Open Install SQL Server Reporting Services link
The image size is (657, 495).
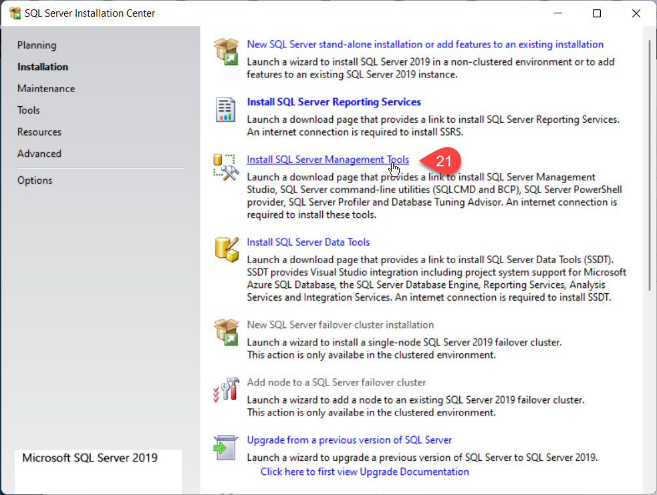(334, 102)
